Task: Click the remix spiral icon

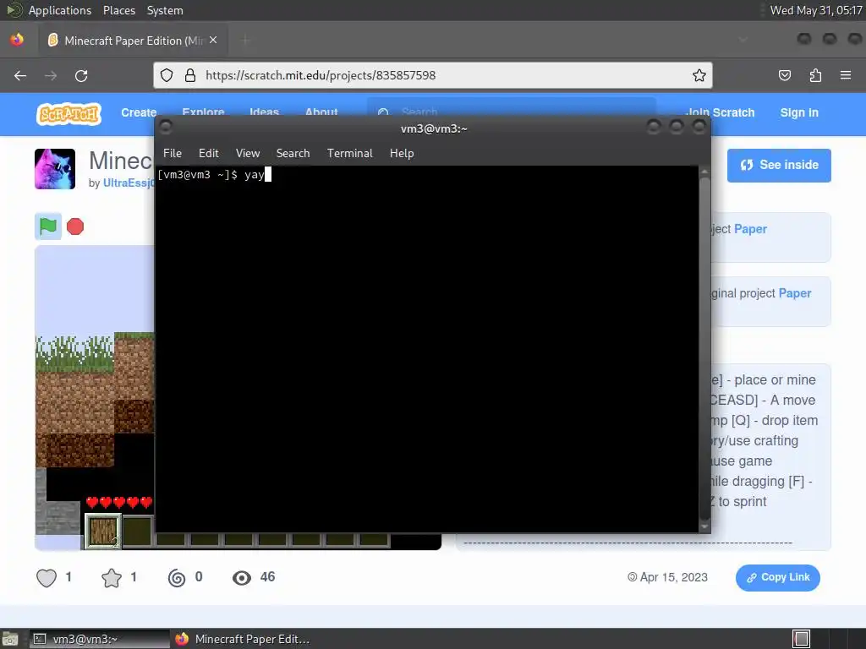Action: pos(177,578)
